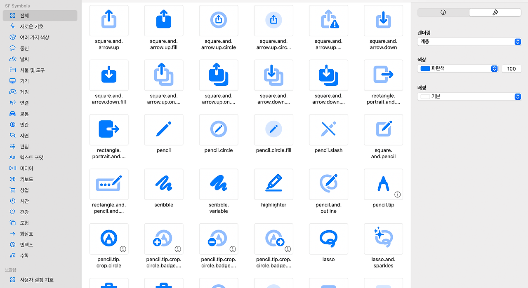Click the opacity field showing 100
Screen dimensions: 528x288
(511, 69)
